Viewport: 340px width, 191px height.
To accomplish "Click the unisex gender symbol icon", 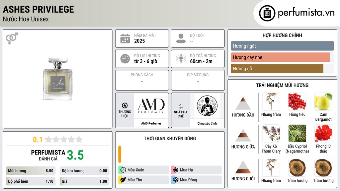I will tap(12, 38).
